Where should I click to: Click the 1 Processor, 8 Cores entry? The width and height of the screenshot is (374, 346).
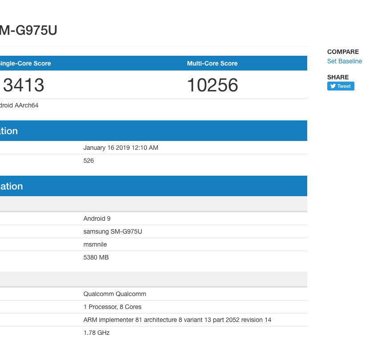[x=112, y=307]
